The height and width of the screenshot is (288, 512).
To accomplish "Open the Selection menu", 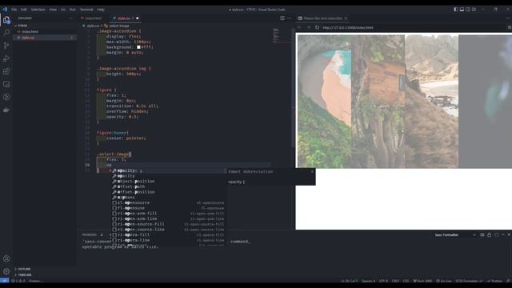I will (x=38, y=10).
